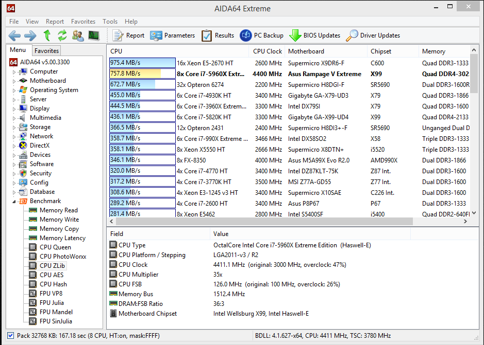Check for BIOS Updates

point(314,35)
